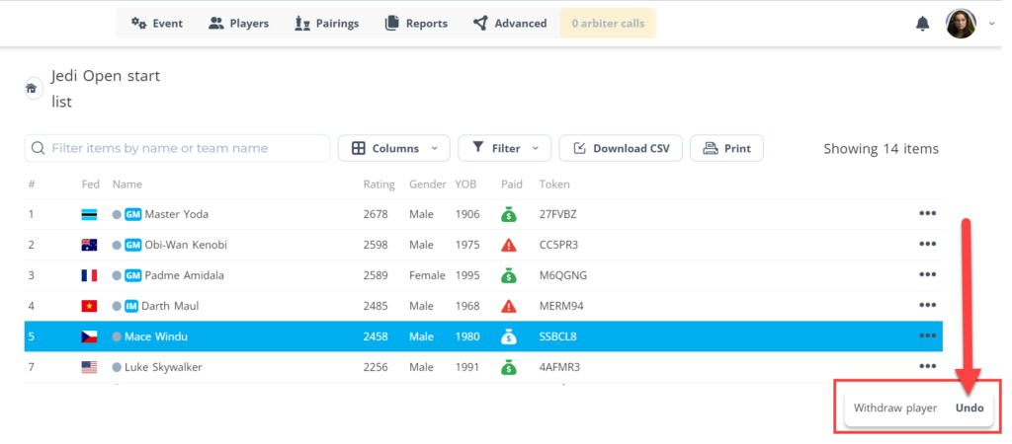Open the Pairings menu
The width and height of the screenshot is (1012, 444).
coord(326,24)
